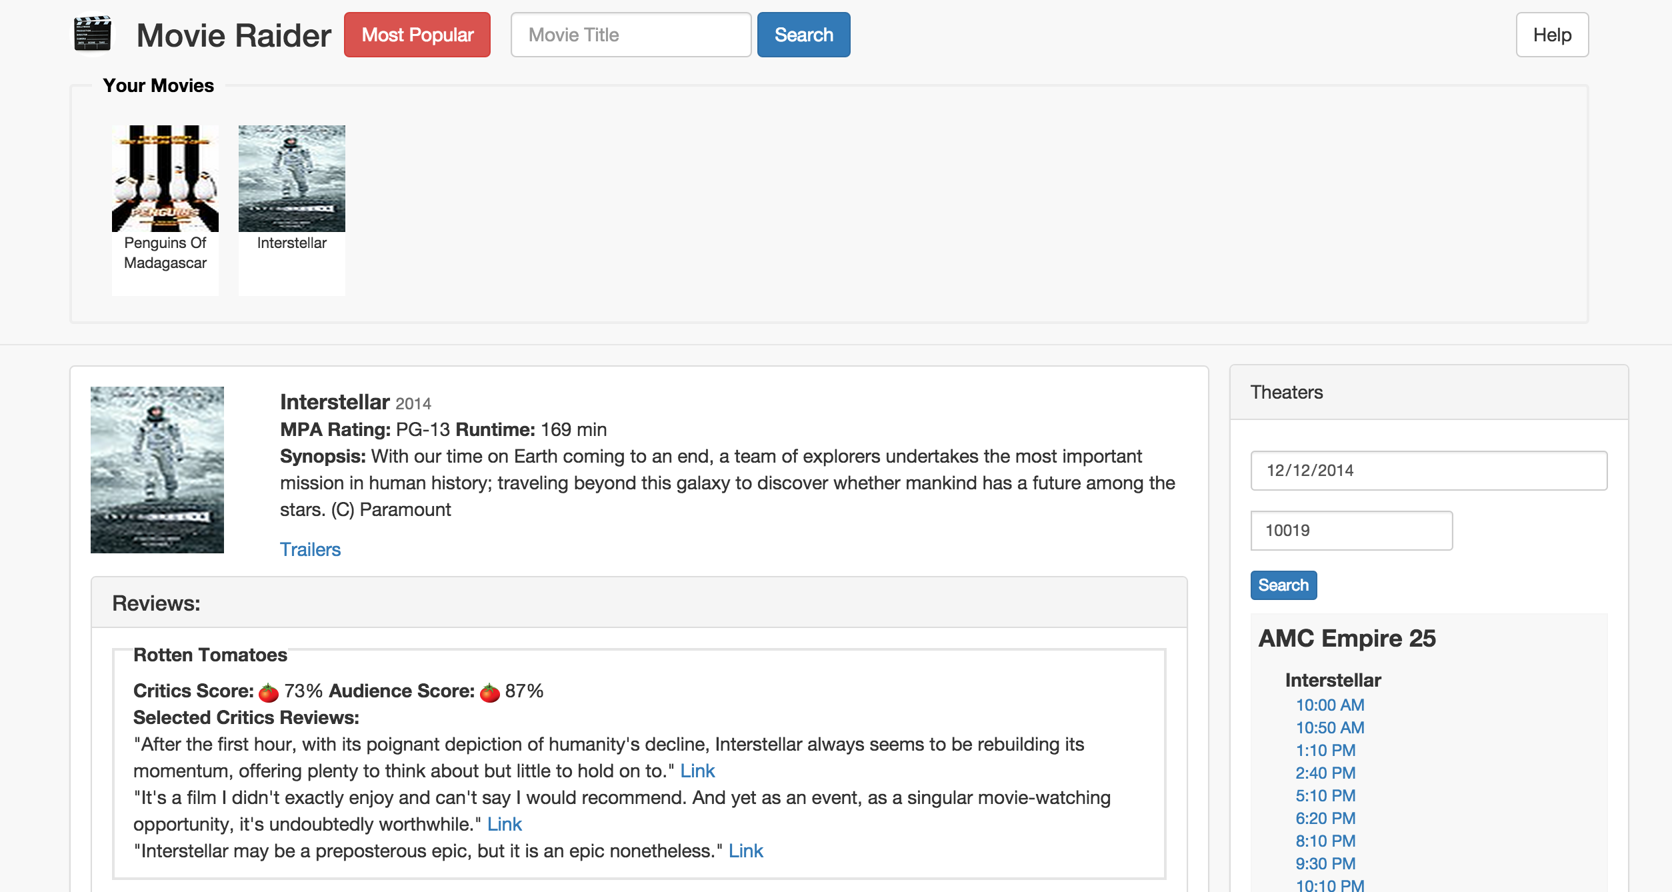The width and height of the screenshot is (1672, 892).
Task: Select the 10:00 AM showtime
Action: (1330, 705)
